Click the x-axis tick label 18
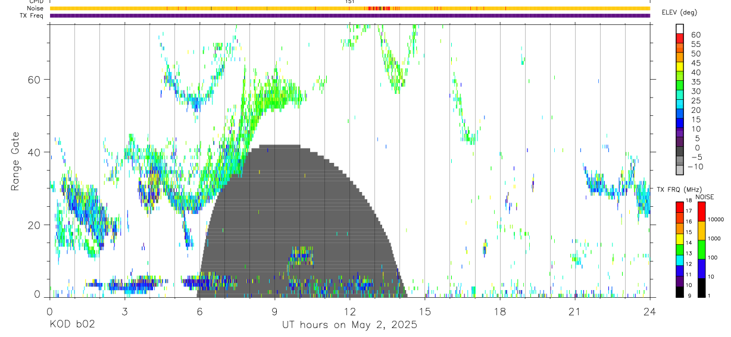This screenshot has width=731, height=337. click(x=500, y=311)
